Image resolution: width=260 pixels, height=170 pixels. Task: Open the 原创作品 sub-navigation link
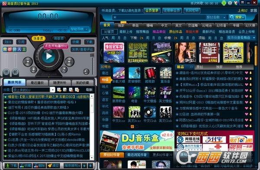pyautogui.click(x=175, y=31)
